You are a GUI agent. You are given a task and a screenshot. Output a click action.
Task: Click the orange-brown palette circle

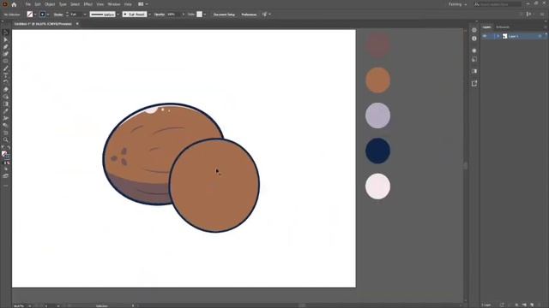(x=377, y=80)
